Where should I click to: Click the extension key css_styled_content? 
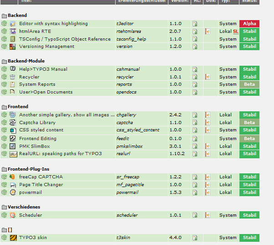138,130
